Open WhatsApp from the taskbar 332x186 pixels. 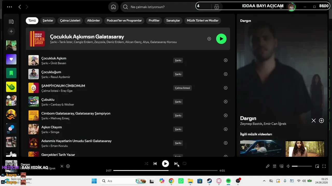pos(181,181)
